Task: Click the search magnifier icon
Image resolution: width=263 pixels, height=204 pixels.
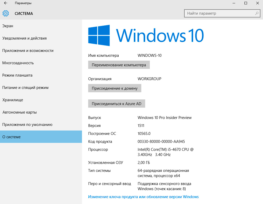Action: pos(257,13)
